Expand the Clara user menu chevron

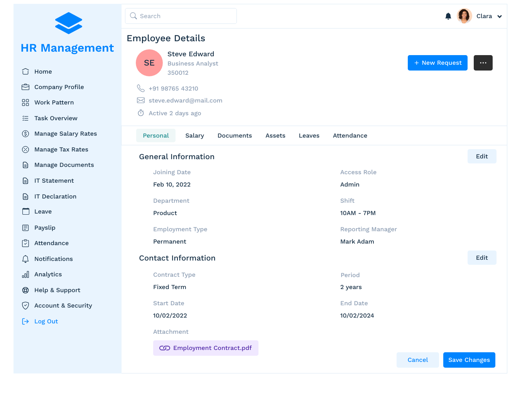click(x=500, y=17)
